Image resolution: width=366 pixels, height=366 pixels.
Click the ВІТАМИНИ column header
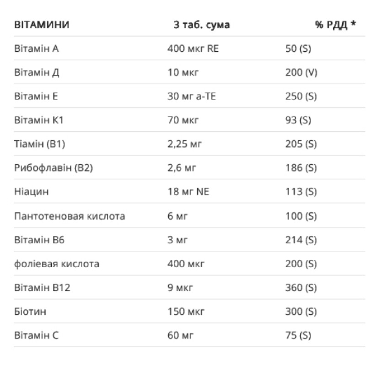(x=42, y=25)
